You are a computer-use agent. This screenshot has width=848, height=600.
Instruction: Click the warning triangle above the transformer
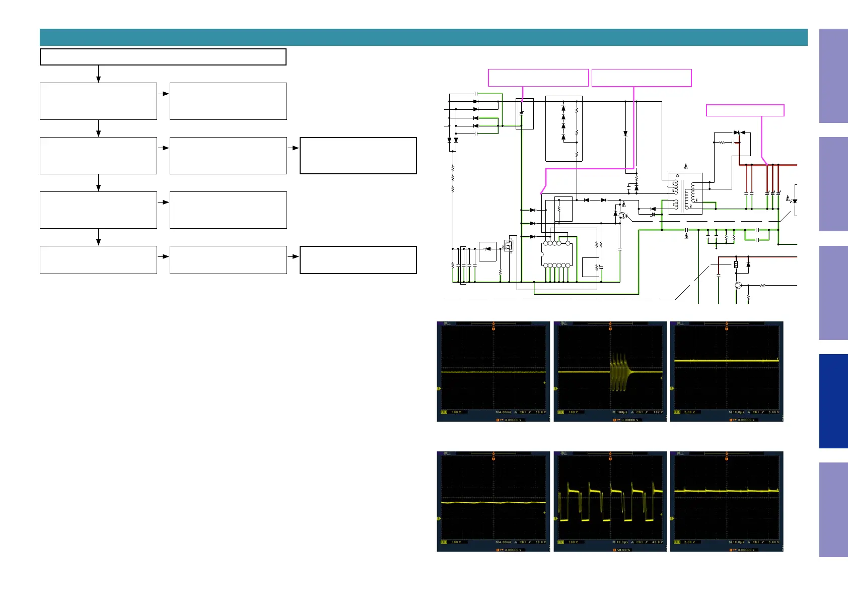[x=686, y=167]
